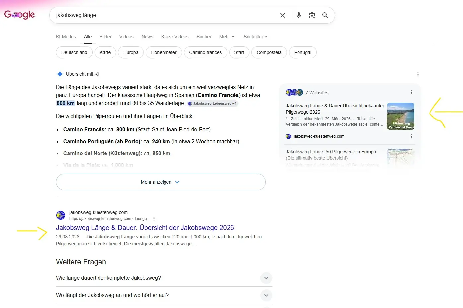Open the Bücher tab

(x=204, y=37)
